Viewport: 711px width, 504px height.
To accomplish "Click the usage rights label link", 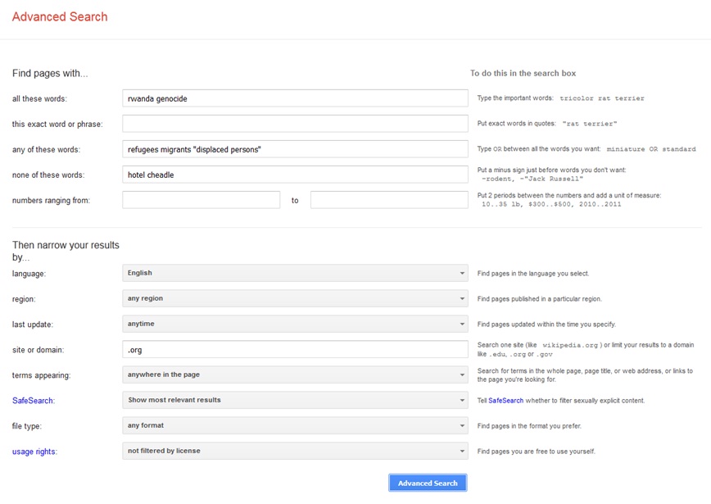I will (34, 452).
